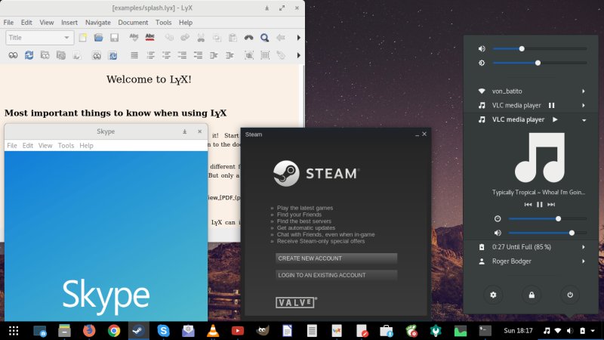604x340 pixels.
Task: Launch Chrome from the taskbar
Action: point(114,331)
